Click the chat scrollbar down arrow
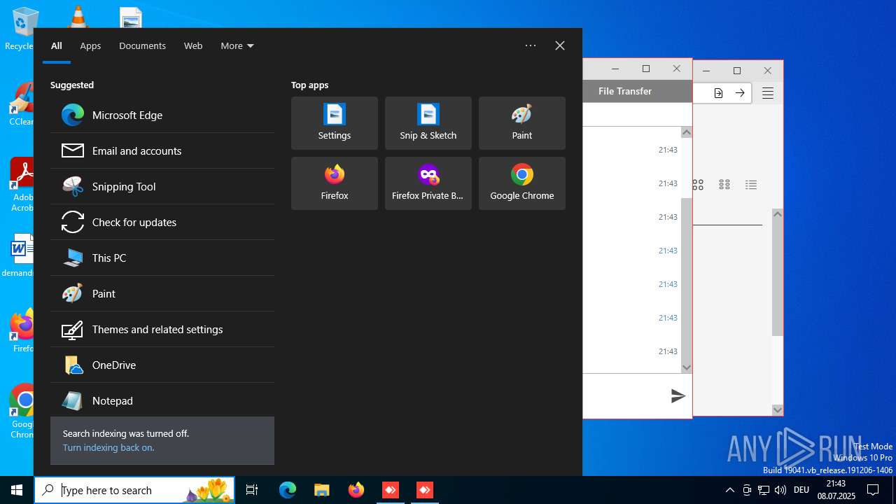This screenshot has width=896, height=504. [x=686, y=367]
